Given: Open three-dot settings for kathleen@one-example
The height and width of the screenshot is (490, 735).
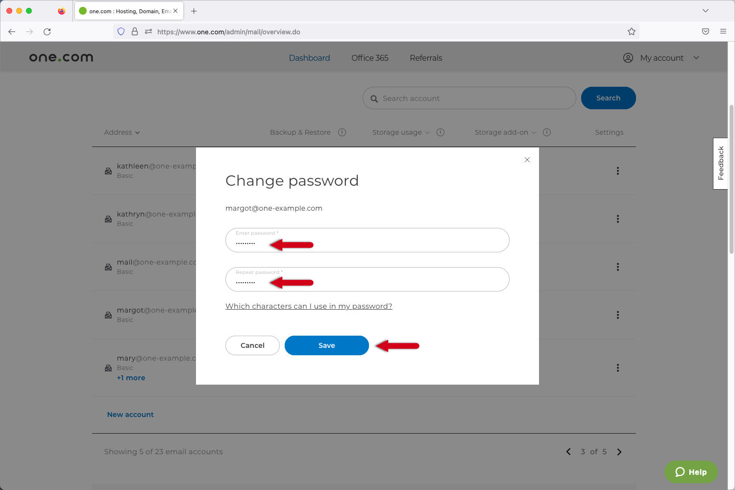Looking at the screenshot, I should pyautogui.click(x=617, y=171).
